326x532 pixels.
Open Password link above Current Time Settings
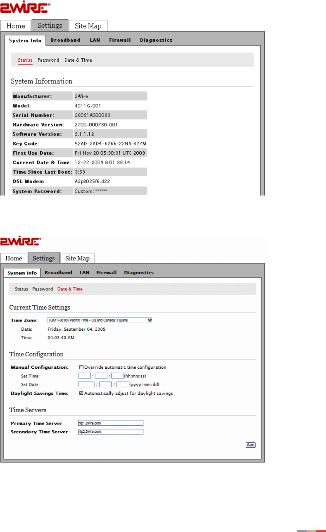43,289
